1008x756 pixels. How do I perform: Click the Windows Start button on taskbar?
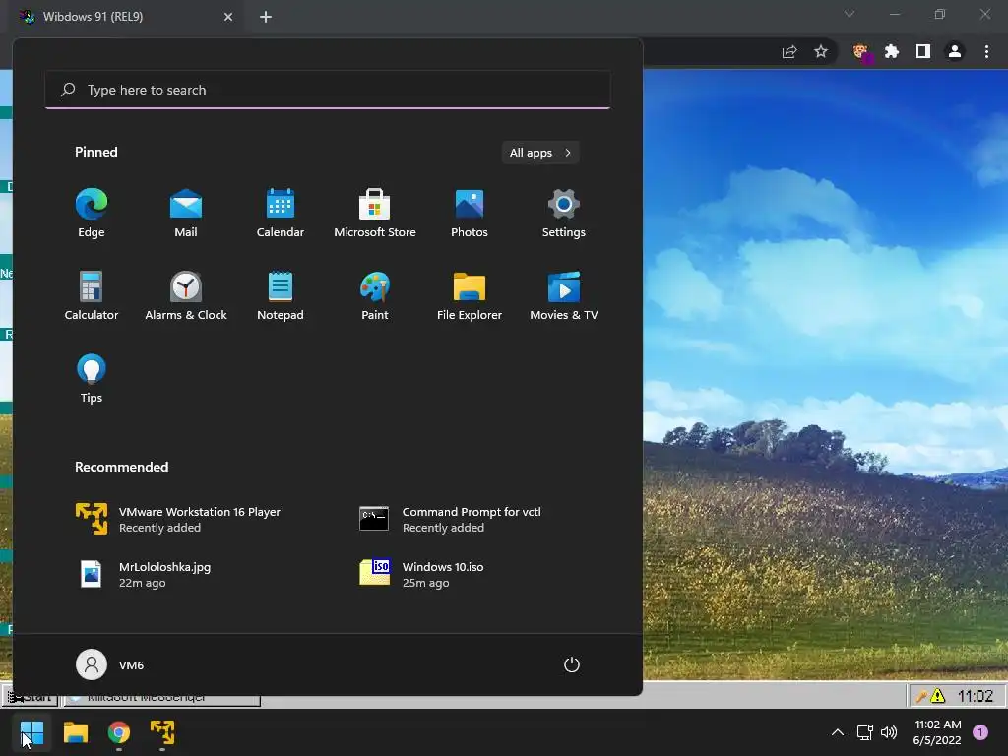pos(31,732)
